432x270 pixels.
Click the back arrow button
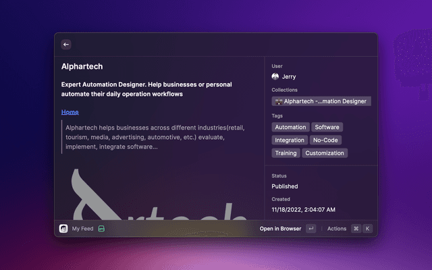[66, 45]
